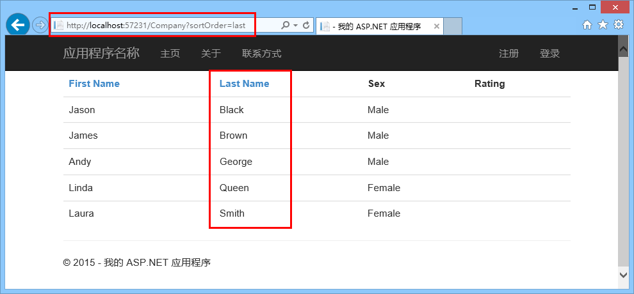Open Favorites using the star icon
The image size is (634, 294).
pos(603,25)
